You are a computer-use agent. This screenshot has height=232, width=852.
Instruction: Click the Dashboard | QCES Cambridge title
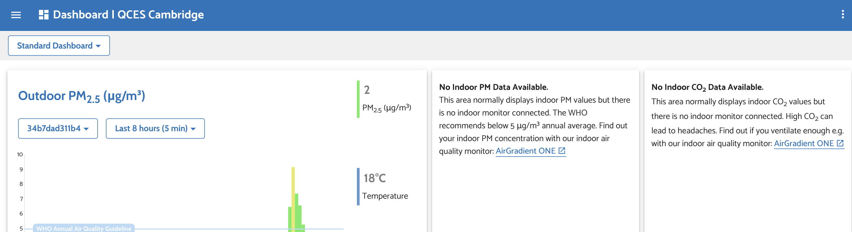pyautogui.click(x=128, y=15)
